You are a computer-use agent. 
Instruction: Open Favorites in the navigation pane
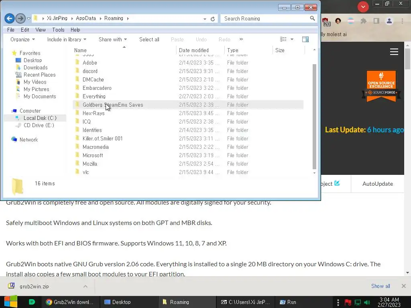click(30, 53)
